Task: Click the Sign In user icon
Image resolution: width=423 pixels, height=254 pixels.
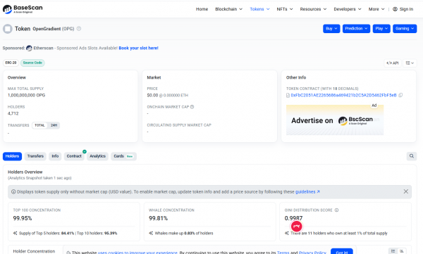Action: pyautogui.click(x=395, y=9)
